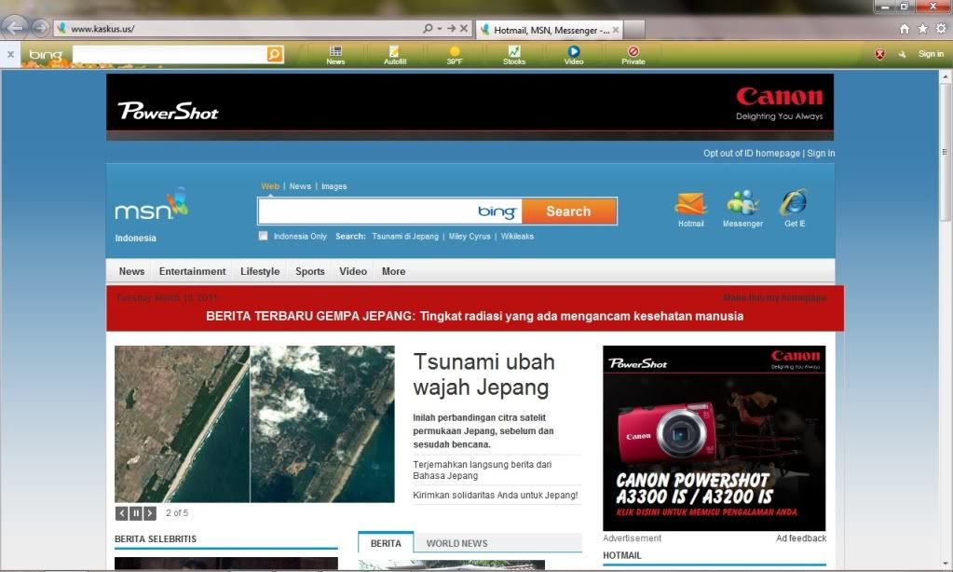This screenshot has width=953, height=572.
Task: Open the Sports navigation menu
Action: pos(310,271)
